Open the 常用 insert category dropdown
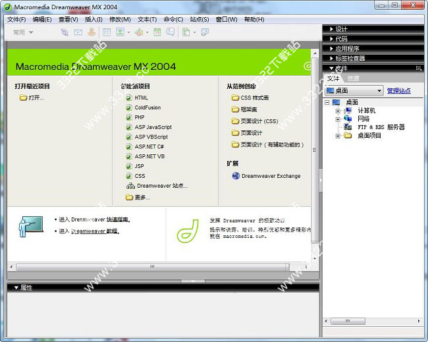 tap(23, 32)
